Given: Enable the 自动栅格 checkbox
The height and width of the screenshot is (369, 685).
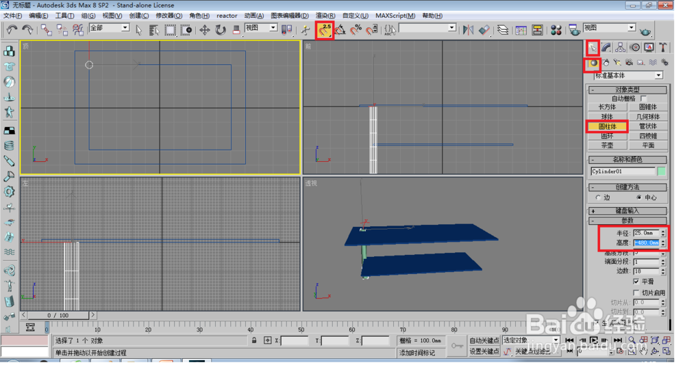Looking at the screenshot, I should [643, 99].
